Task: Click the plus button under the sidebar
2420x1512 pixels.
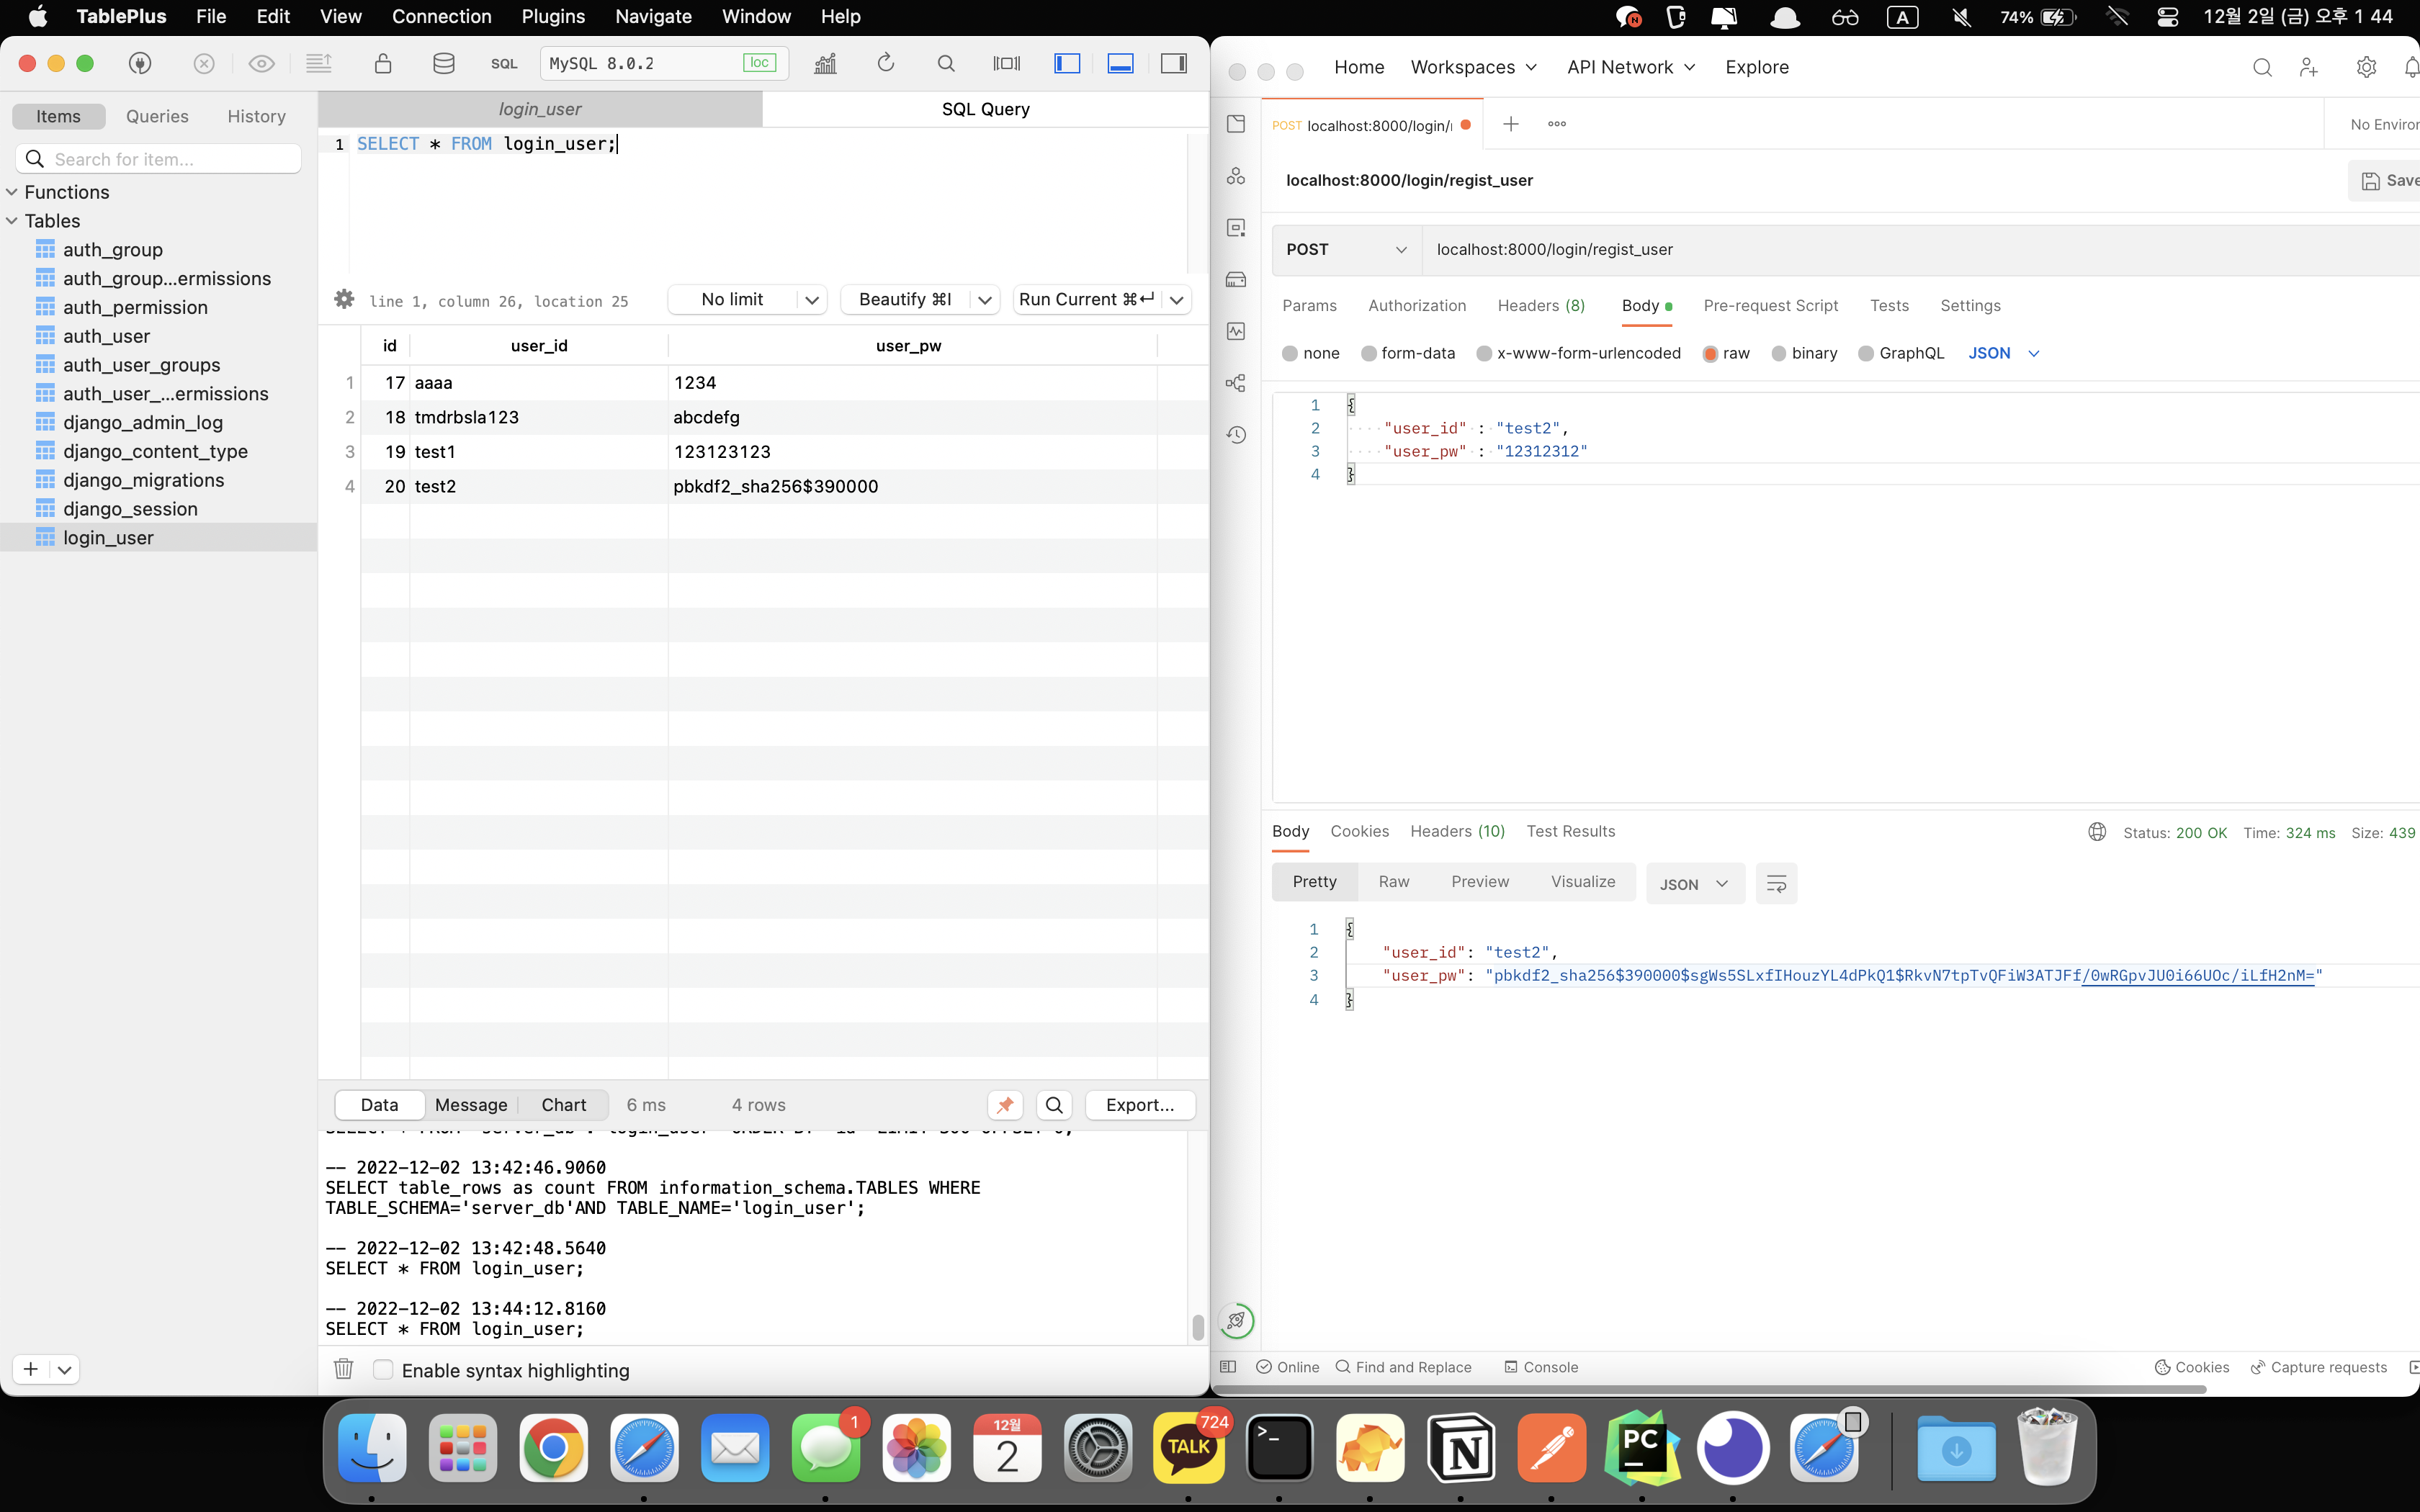Action: [x=31, y=1369]
